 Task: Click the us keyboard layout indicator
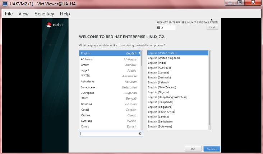(166, 28)
